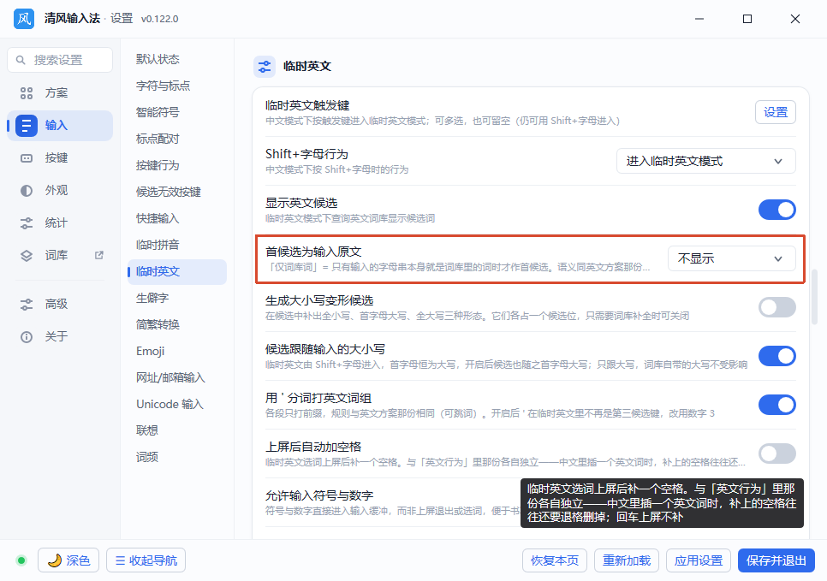The image size is (827, 581).
Task: Open the Shift+字母行为 dropdown
Action: [x=705, y=162]
